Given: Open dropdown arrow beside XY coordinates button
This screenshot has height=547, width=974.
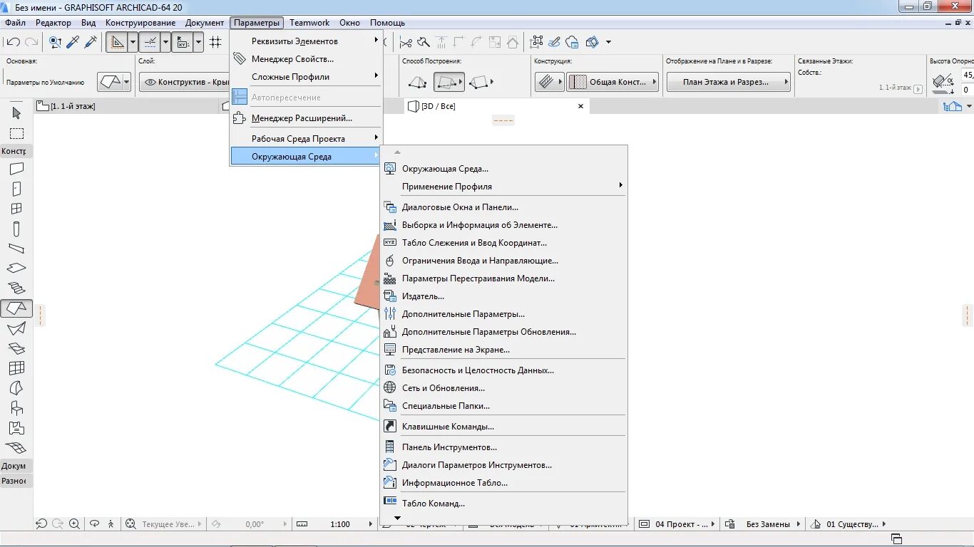Looking at the screenshot, I should coord(198,42).
